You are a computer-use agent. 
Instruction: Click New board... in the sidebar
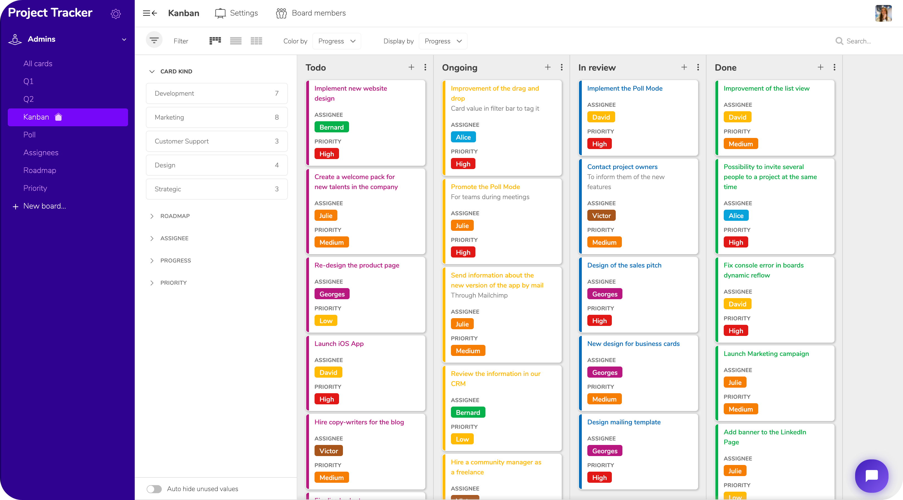[44, 206]
